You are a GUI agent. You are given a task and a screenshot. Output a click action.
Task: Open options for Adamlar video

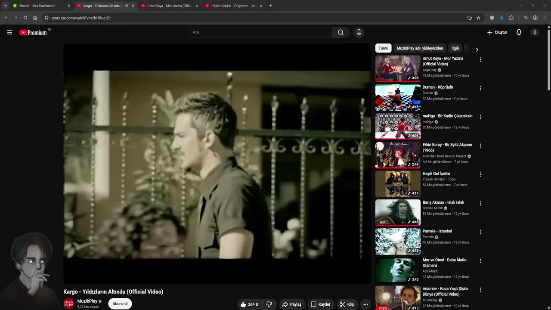click(481, 290)
